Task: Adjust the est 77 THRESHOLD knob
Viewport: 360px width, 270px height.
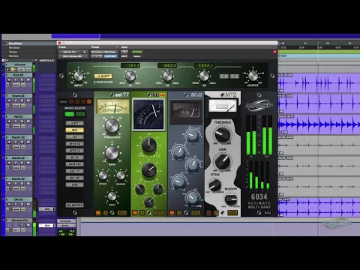Action: [112, 126]
